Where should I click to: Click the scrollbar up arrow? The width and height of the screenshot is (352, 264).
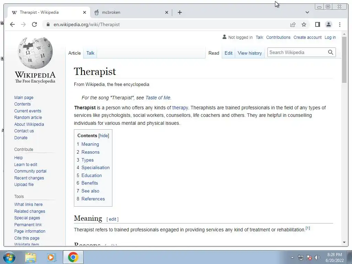coord(344,34)
